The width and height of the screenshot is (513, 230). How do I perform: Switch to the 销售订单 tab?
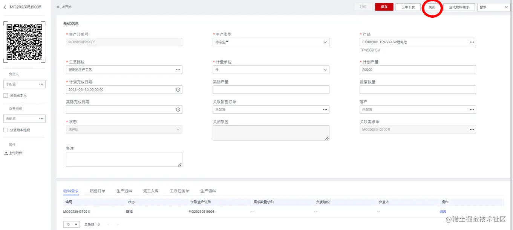point(98,191)
